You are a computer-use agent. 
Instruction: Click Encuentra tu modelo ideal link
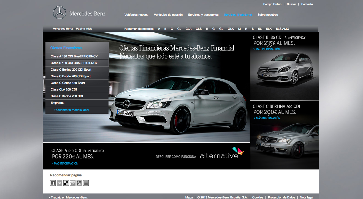click(x=71, y=110)
